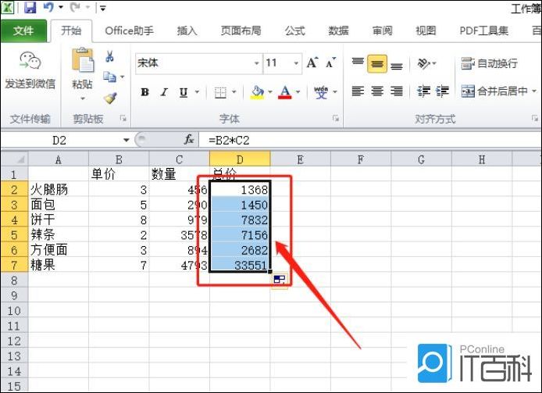Viewport: 542px width, 393px height.
Task: Open merge and center dropdown arrow
Action: [534, 91]
